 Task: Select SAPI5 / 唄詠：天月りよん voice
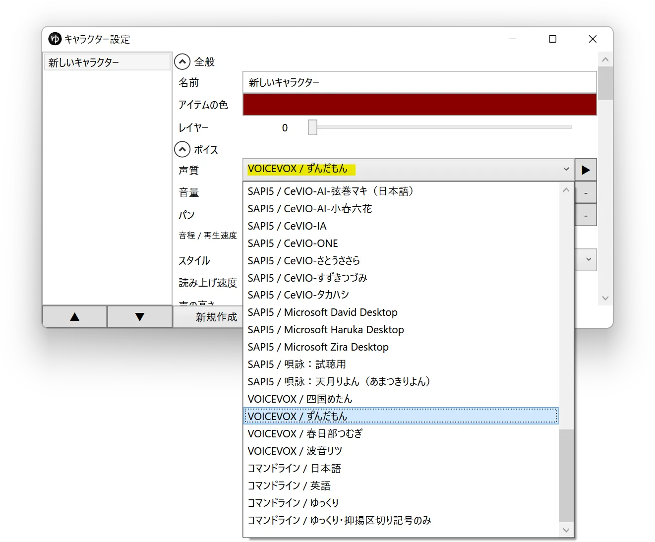(x=401, y=382)
